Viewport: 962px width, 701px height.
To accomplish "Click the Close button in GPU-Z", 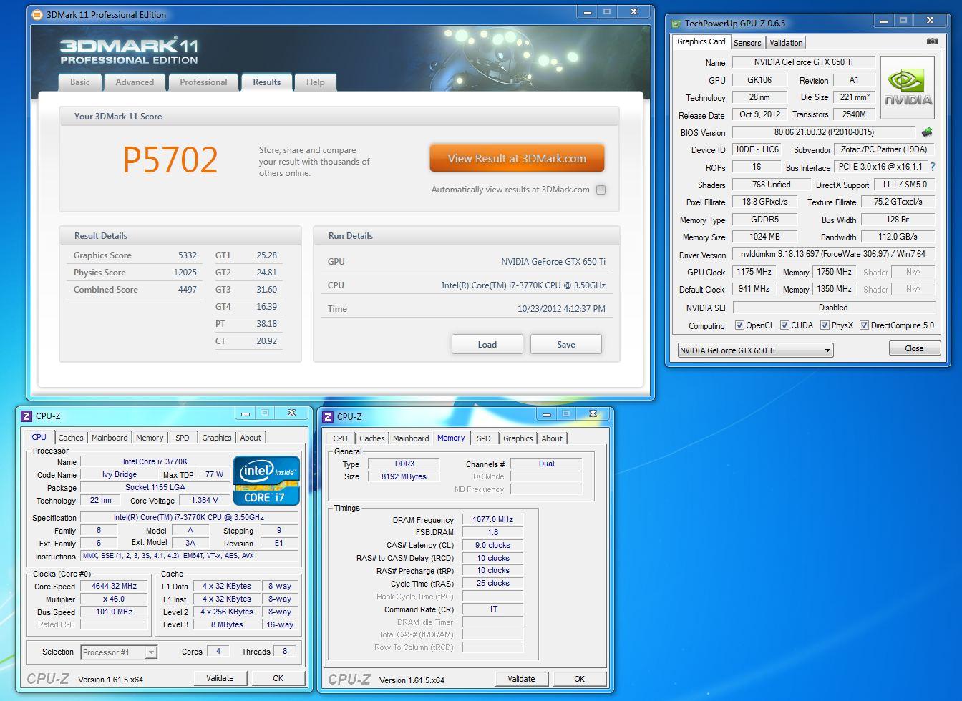I will 914,348.
